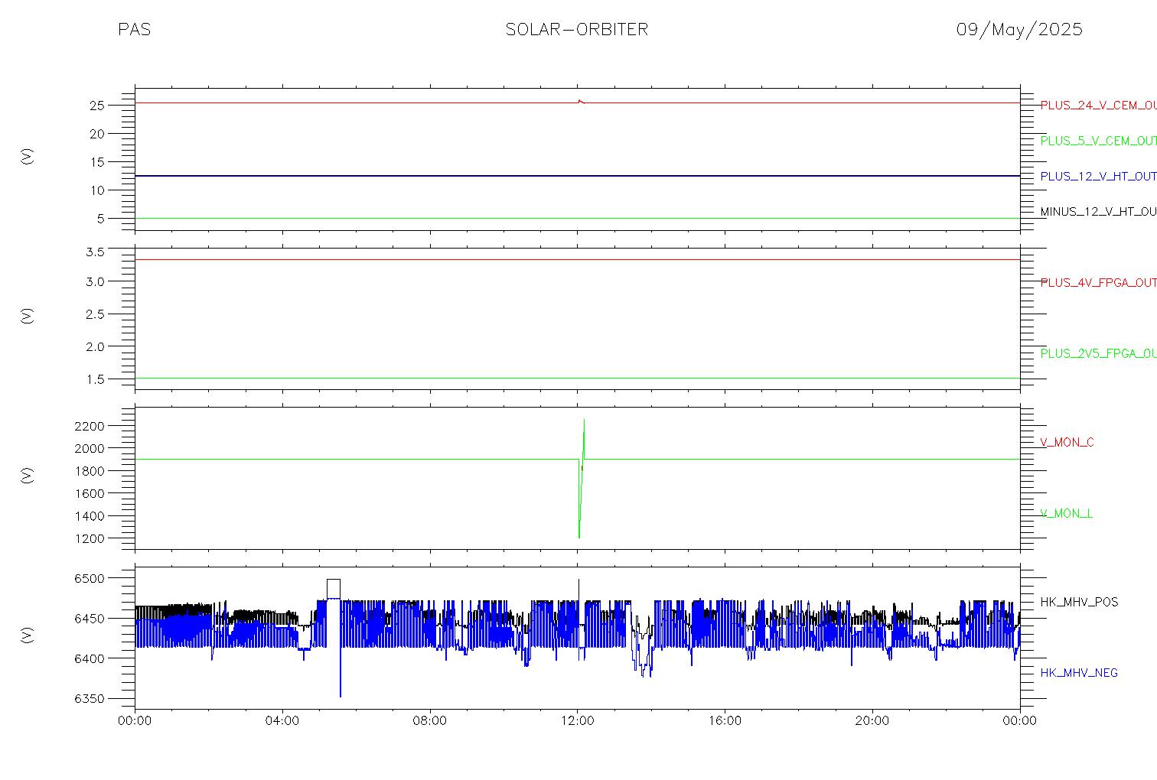Click the 1.5 tick on FPGA panel axis

pos(95,379)
